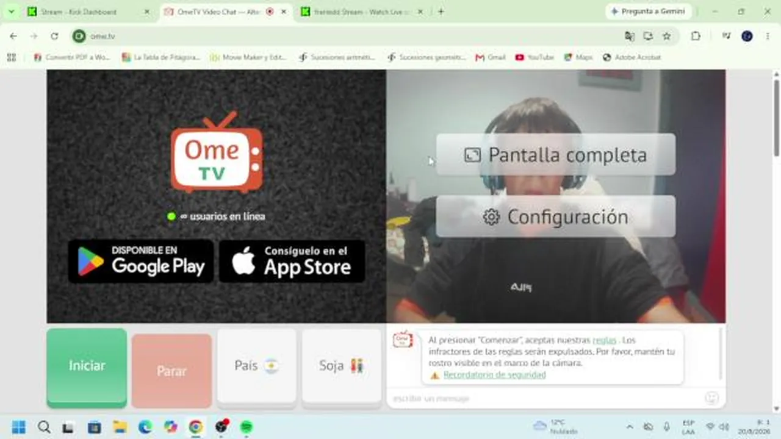
Task: Open the media control icon in Chrome toolbar
Action: pyautogui.click(x=726, y=36)
